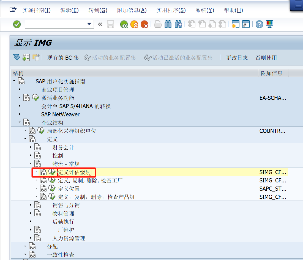Collapse the 物流 - 常规 node

tap(31, 163)
